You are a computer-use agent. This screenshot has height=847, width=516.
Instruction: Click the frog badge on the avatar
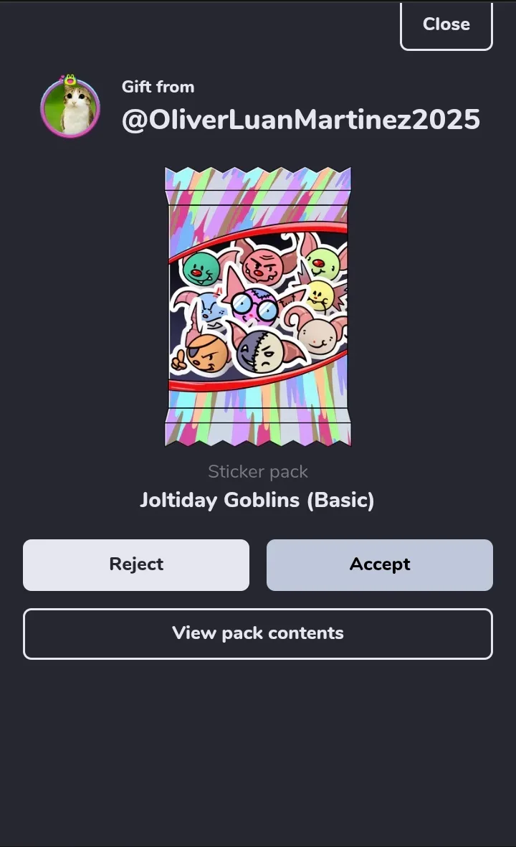coord(70,80)
